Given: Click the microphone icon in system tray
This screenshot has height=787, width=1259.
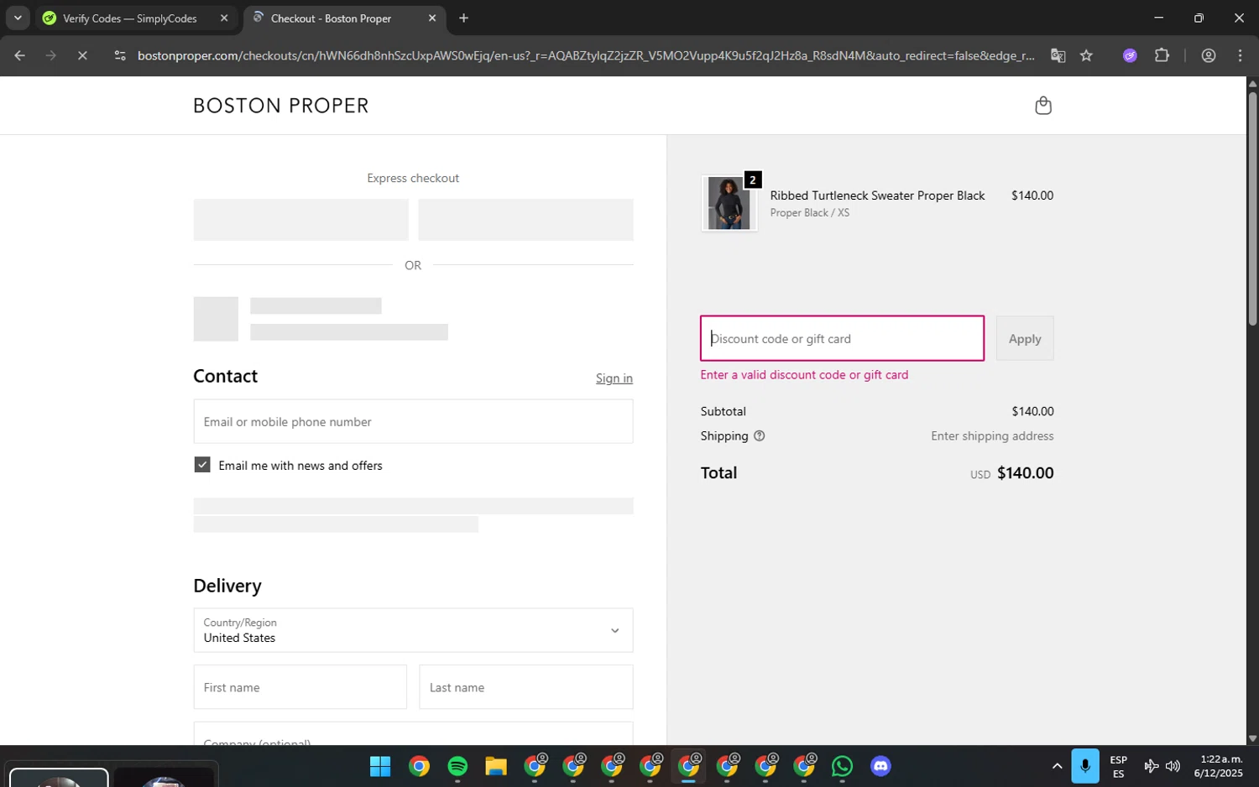Looking at the screenshot, I should point(1084,766).
